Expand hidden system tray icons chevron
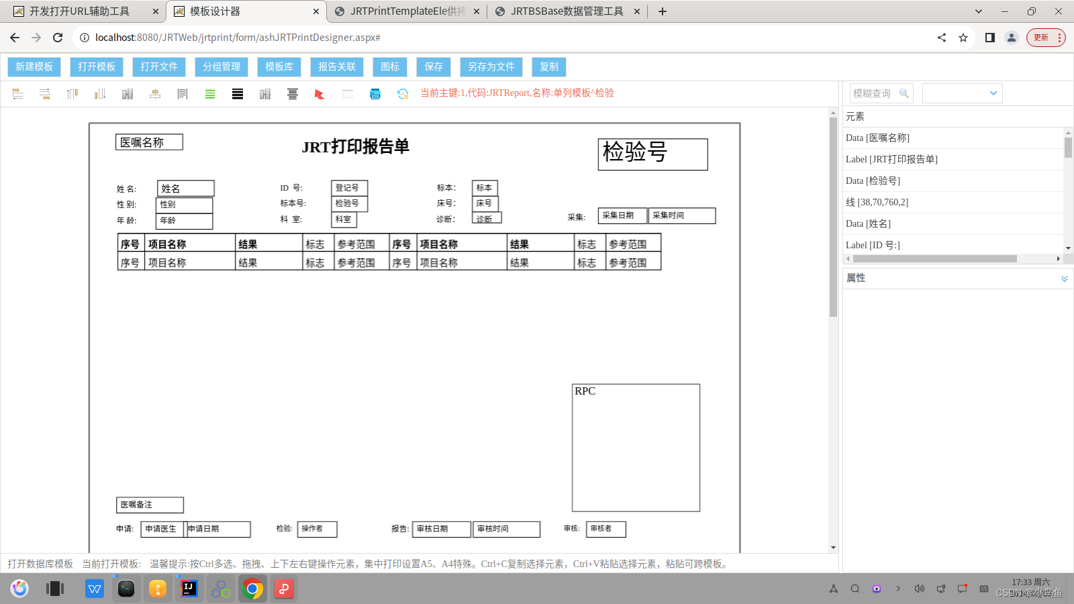Screen dimensions: 1074x604 click(x=898, y=589)
